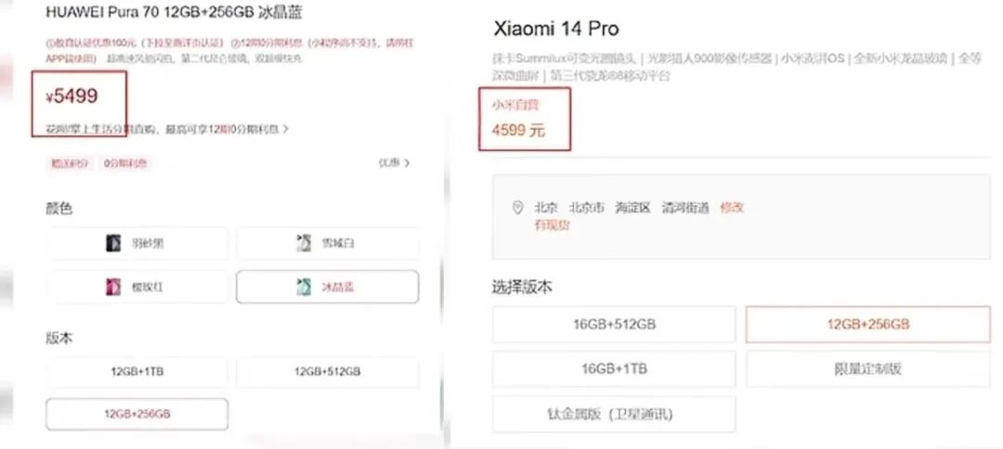1003x449 pixels.
Task: Click the red phone thumbnail icon
Action: click(x=113, y=287)
